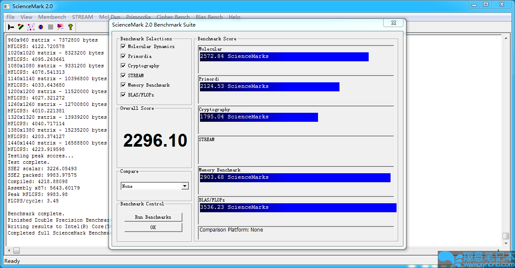
Task: Uncheck the Molecular Dynamics checkbox
Action: tap(123, 46)
